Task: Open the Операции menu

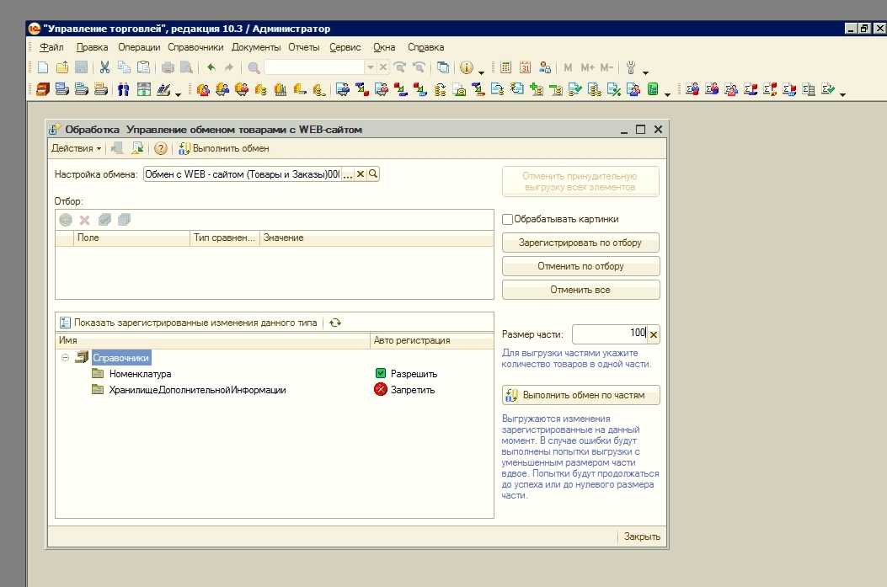Action: coord(139,47)
